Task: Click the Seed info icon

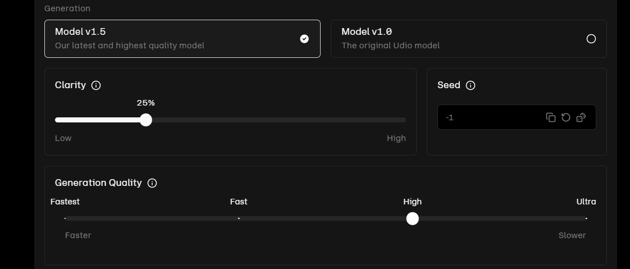Action: [x=471, y=85]
